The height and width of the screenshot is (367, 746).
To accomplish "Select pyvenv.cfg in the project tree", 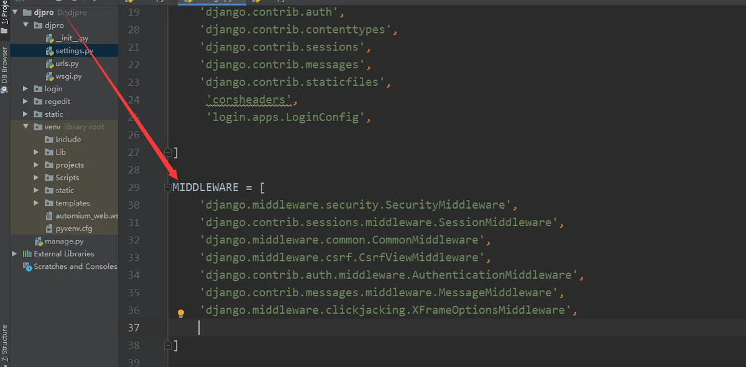I will point(64,229).
